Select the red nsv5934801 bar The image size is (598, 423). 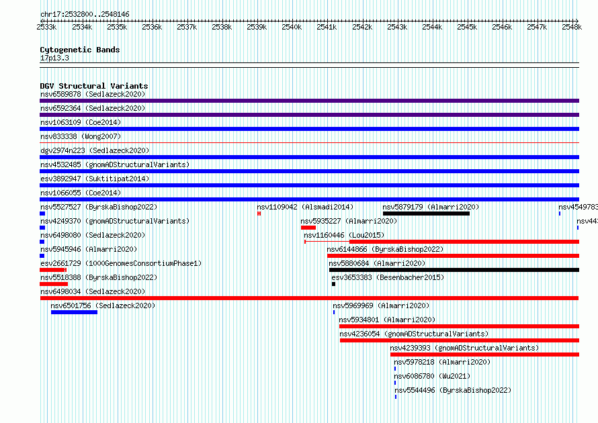point(459,326)
